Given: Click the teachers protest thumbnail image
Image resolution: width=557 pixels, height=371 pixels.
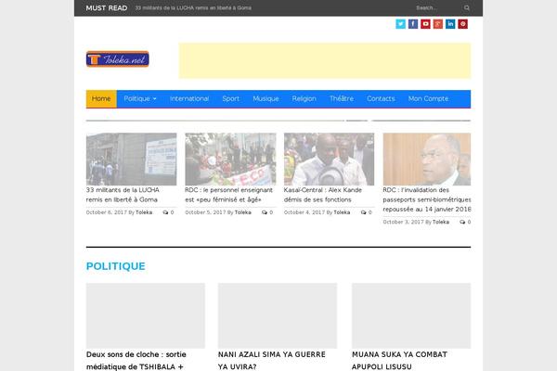Looking at the screenshot, I should (230, 159).
